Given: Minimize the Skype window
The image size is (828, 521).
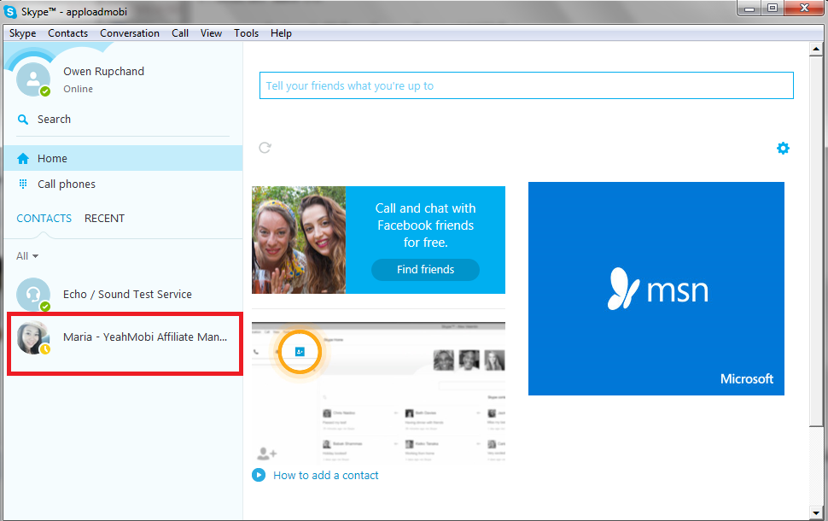Looking at the screenshot, I should (749, 9).
